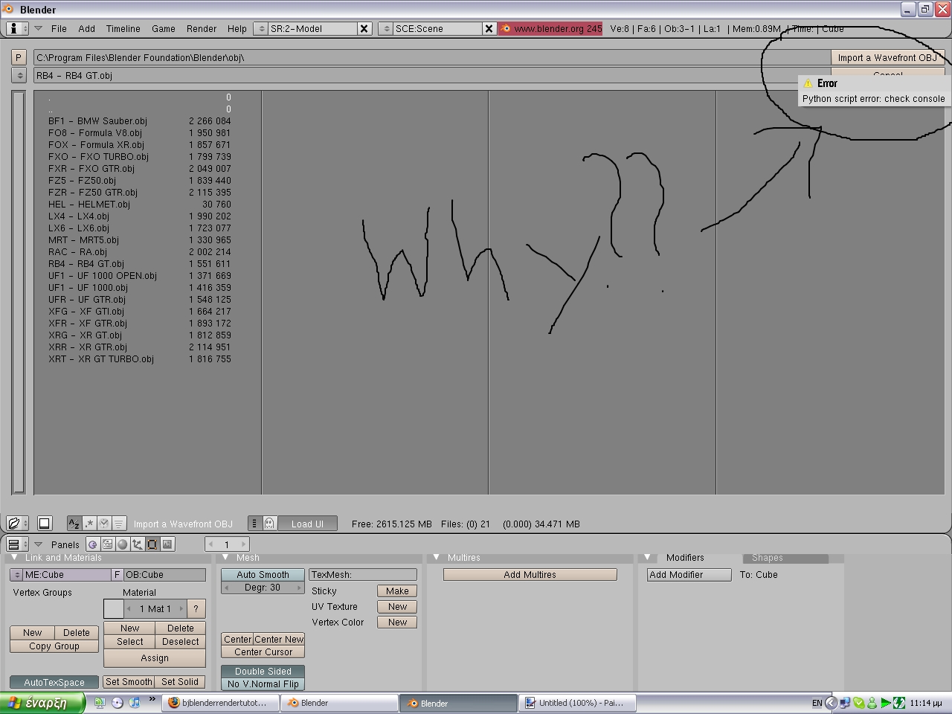
Task: Open the Help menu
Action: click(x=237, y=28)
